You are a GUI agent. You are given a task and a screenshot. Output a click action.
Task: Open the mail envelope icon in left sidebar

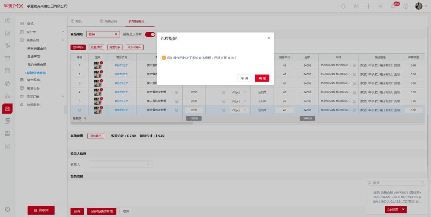coord(7,59)
